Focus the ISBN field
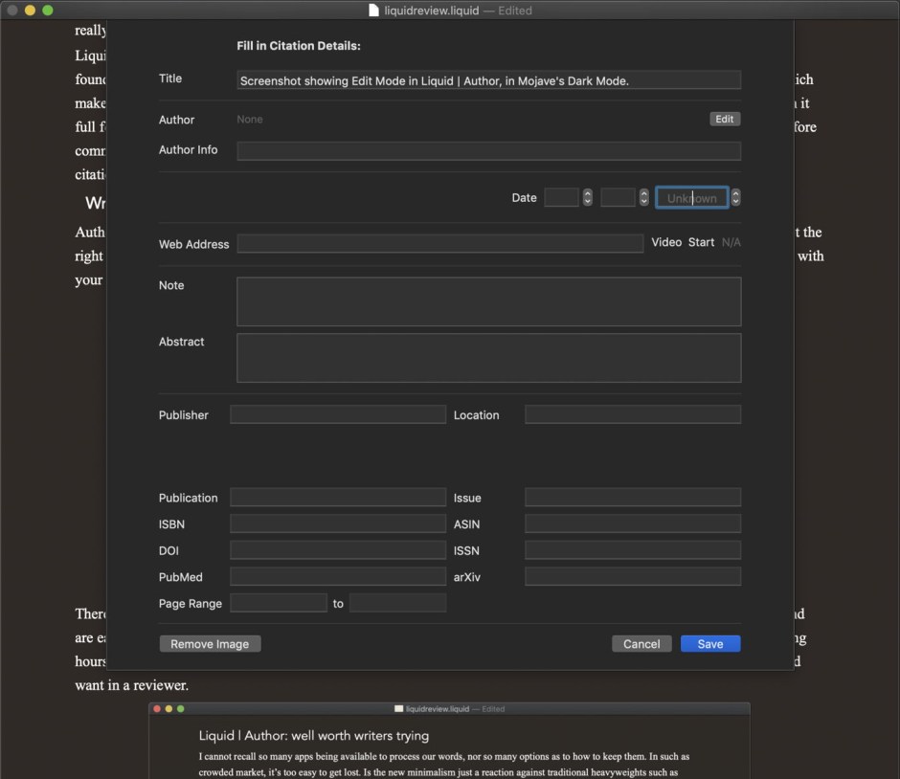 coord(338,523)
